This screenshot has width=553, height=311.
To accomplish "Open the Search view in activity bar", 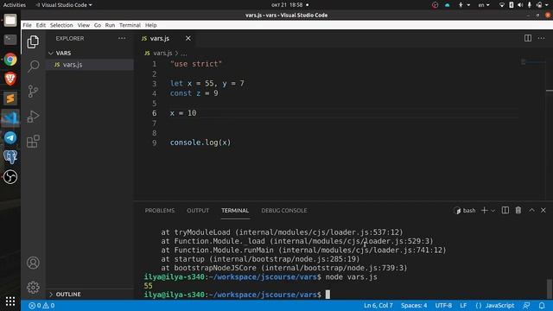I will click(33, 66).
